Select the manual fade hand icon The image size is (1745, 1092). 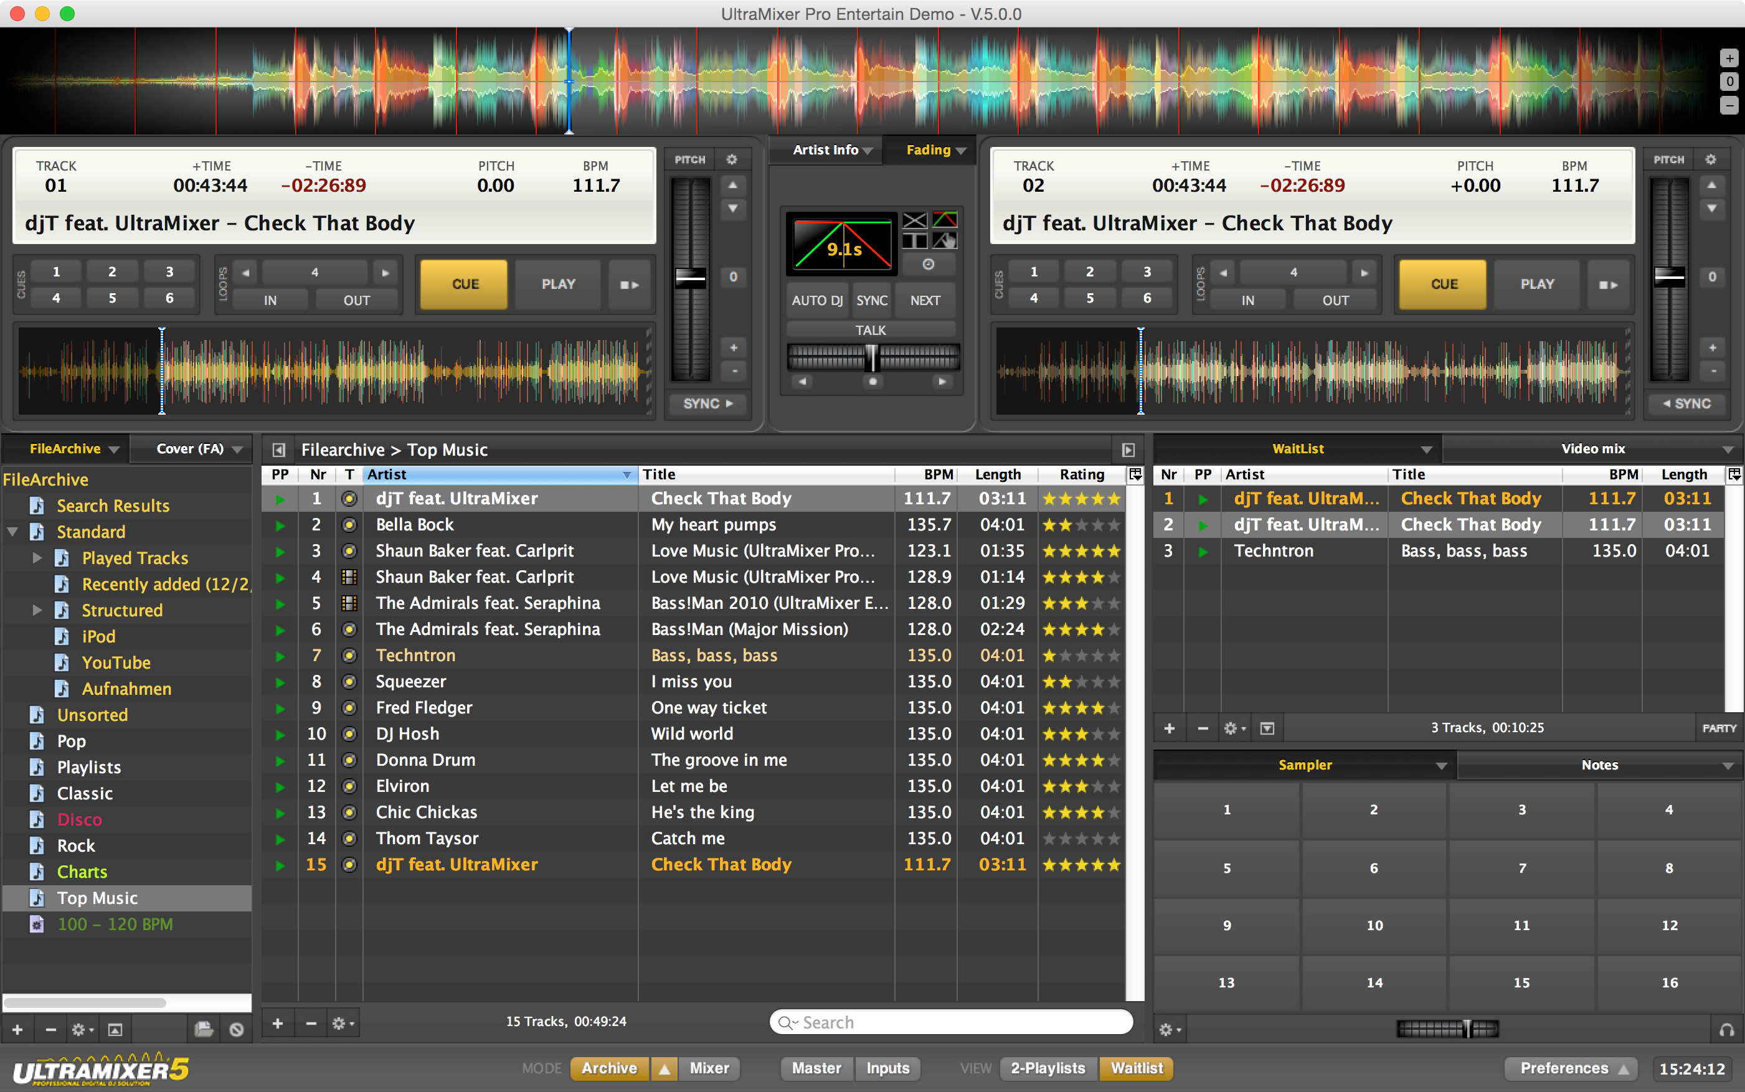945,241
